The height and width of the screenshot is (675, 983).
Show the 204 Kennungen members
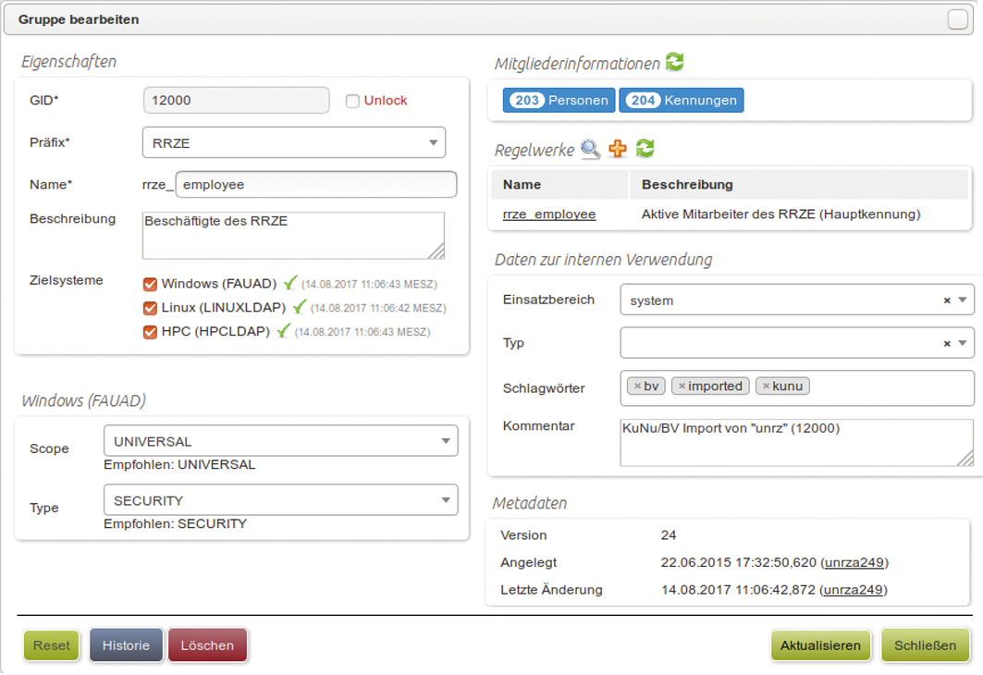click(x=681, y=101)
